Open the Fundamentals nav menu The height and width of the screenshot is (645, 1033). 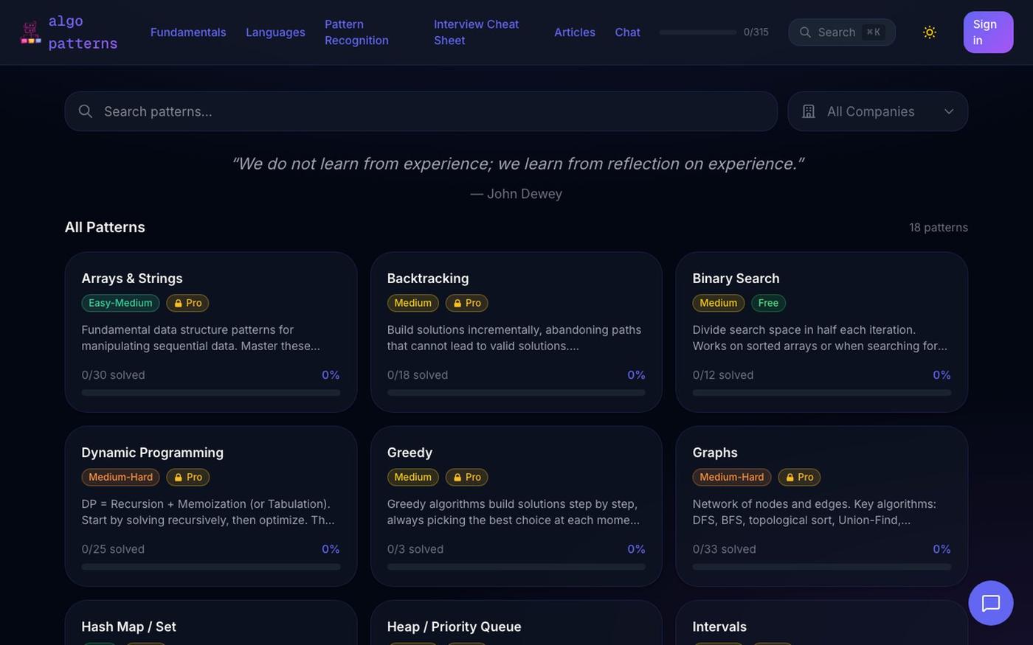point(188,32)
